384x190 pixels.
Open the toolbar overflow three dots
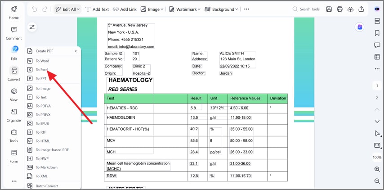246,9
